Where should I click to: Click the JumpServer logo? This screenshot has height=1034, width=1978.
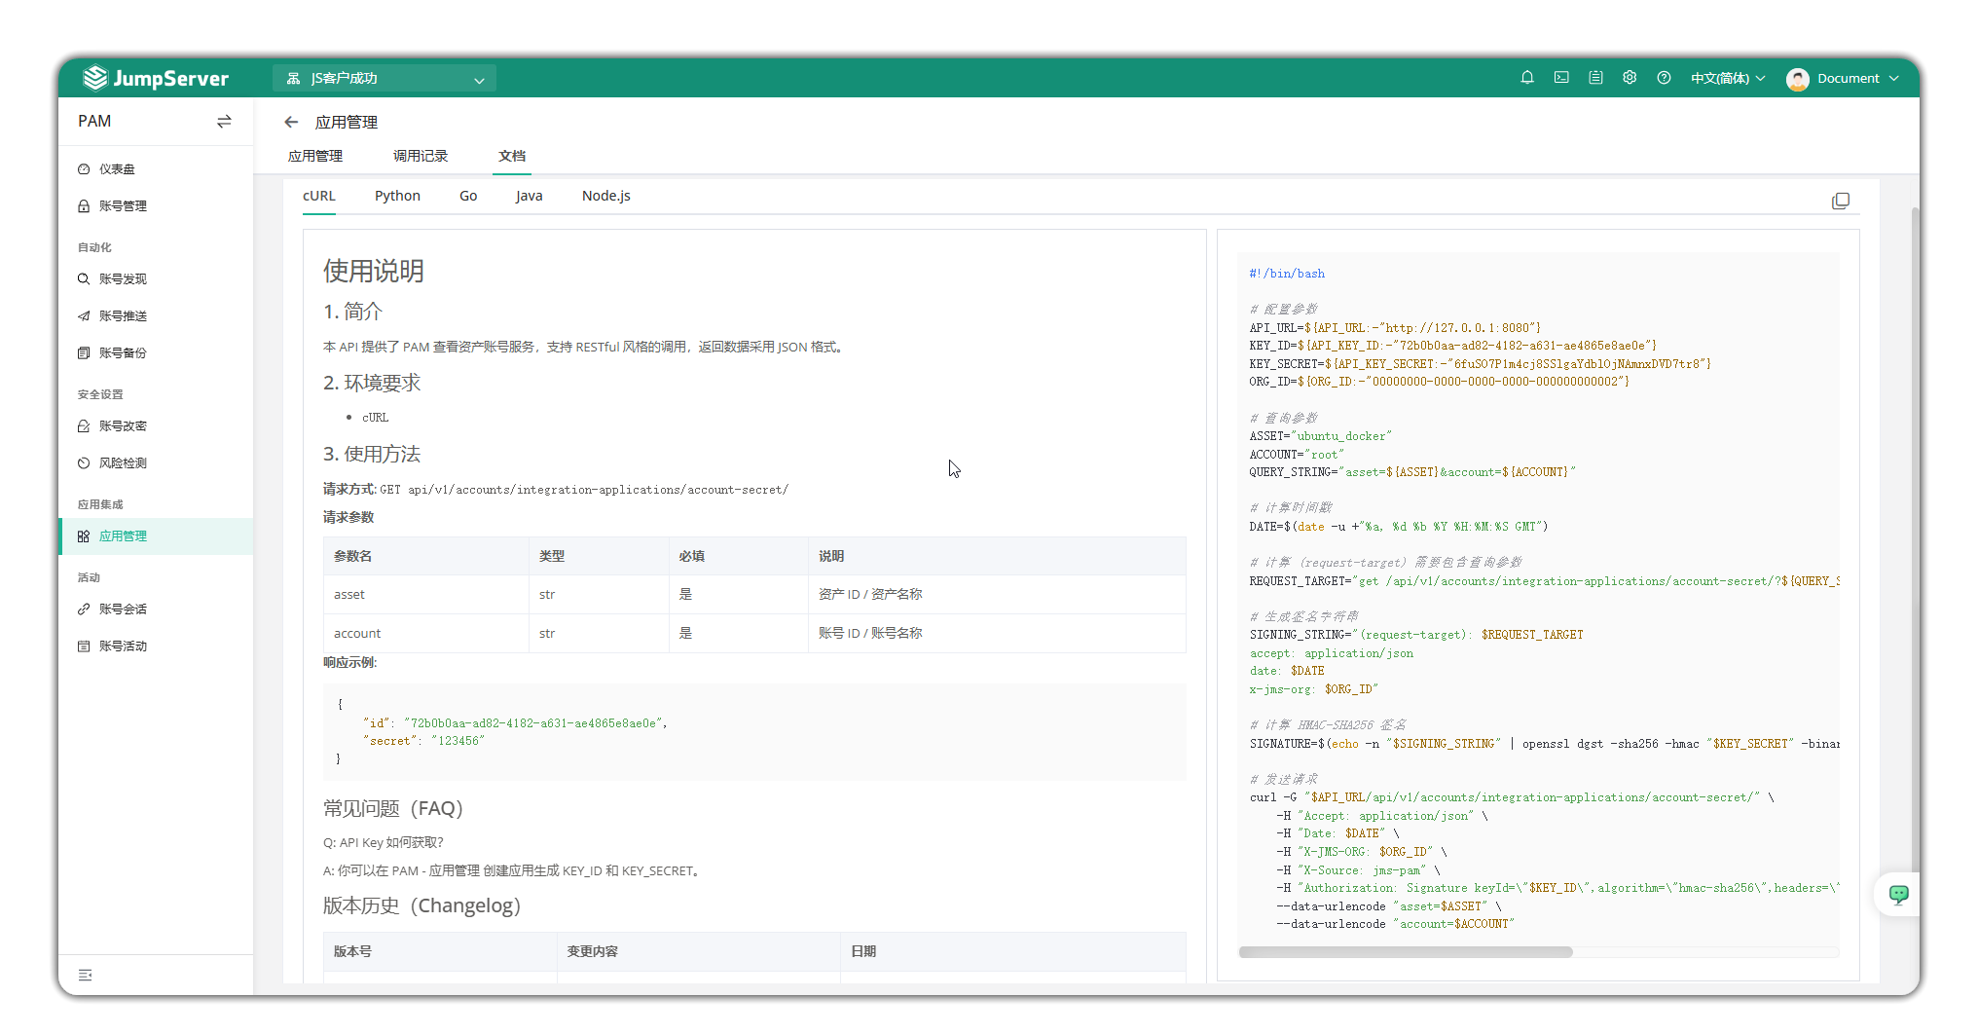tap(156, 78)
